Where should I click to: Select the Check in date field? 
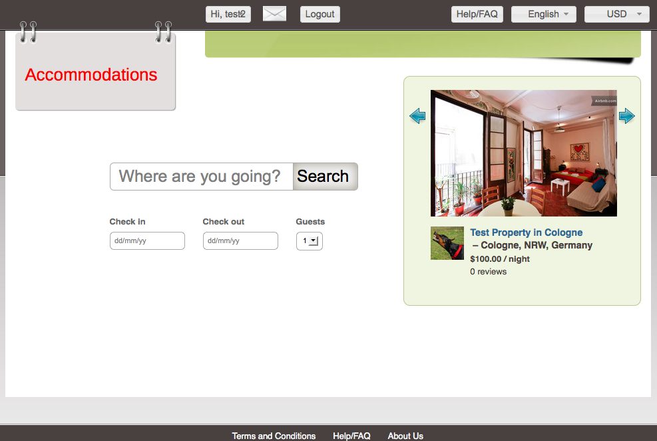pyautogui.click(x=148, y=241)
